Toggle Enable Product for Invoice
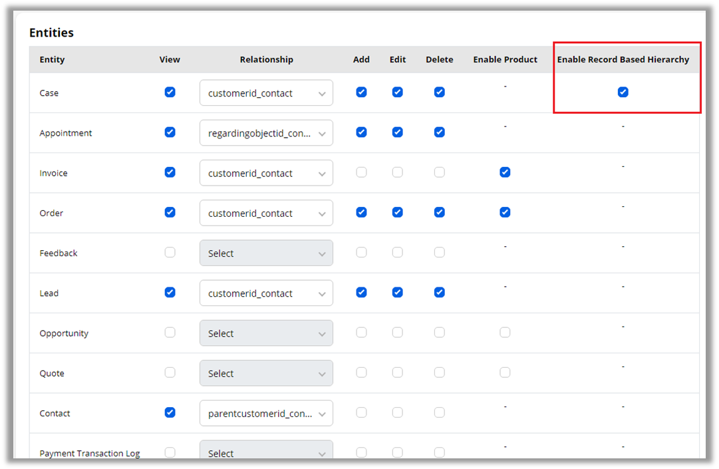 coord(505,172)
